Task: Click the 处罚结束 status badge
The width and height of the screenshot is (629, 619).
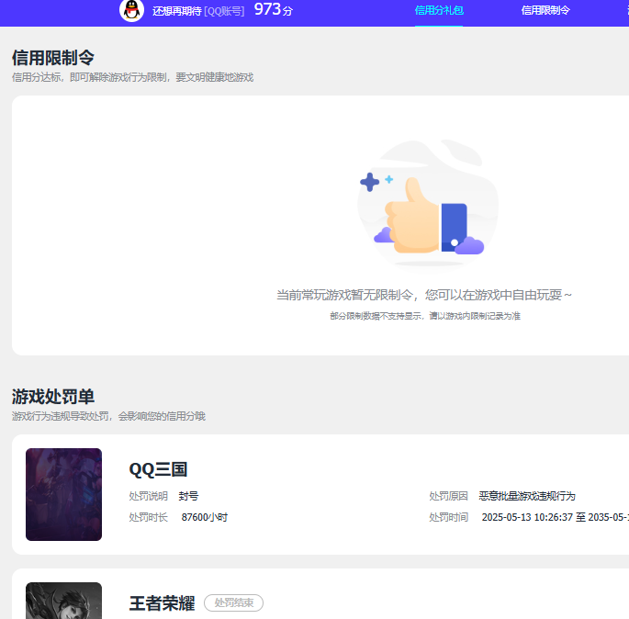Action: click(x=233, y=603)
